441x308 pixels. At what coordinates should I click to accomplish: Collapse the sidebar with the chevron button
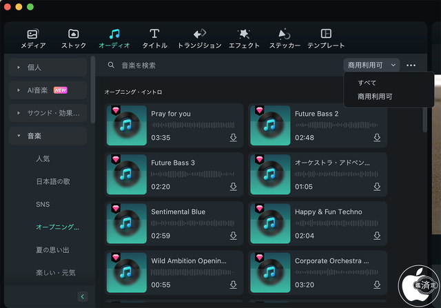tap(83, 296)
